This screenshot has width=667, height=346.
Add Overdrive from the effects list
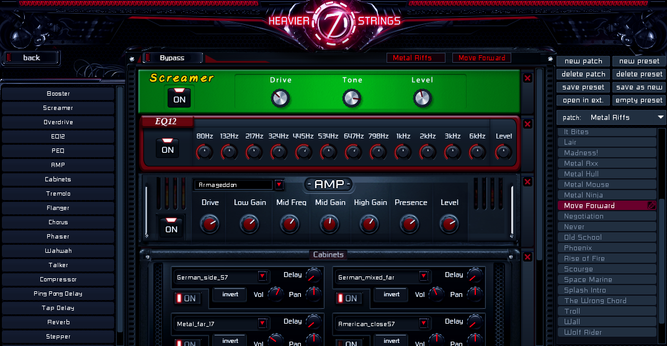pos(58,122)
